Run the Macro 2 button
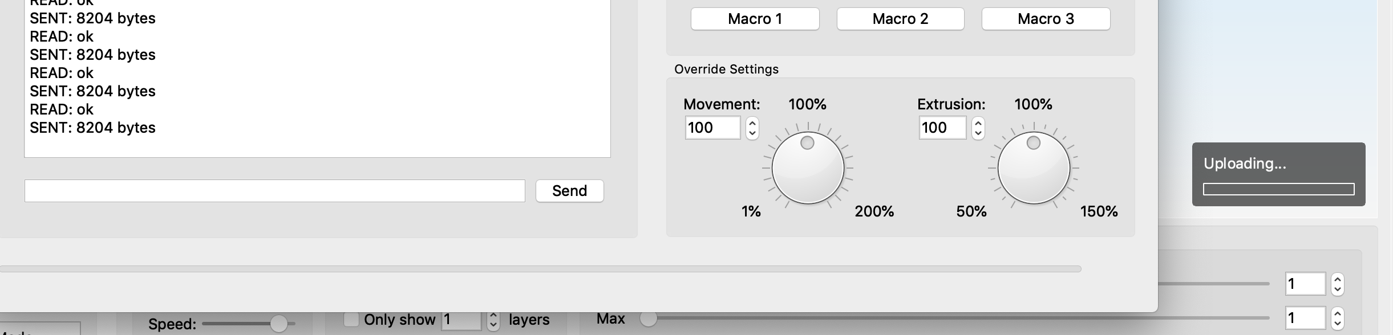 coord(900,19)
